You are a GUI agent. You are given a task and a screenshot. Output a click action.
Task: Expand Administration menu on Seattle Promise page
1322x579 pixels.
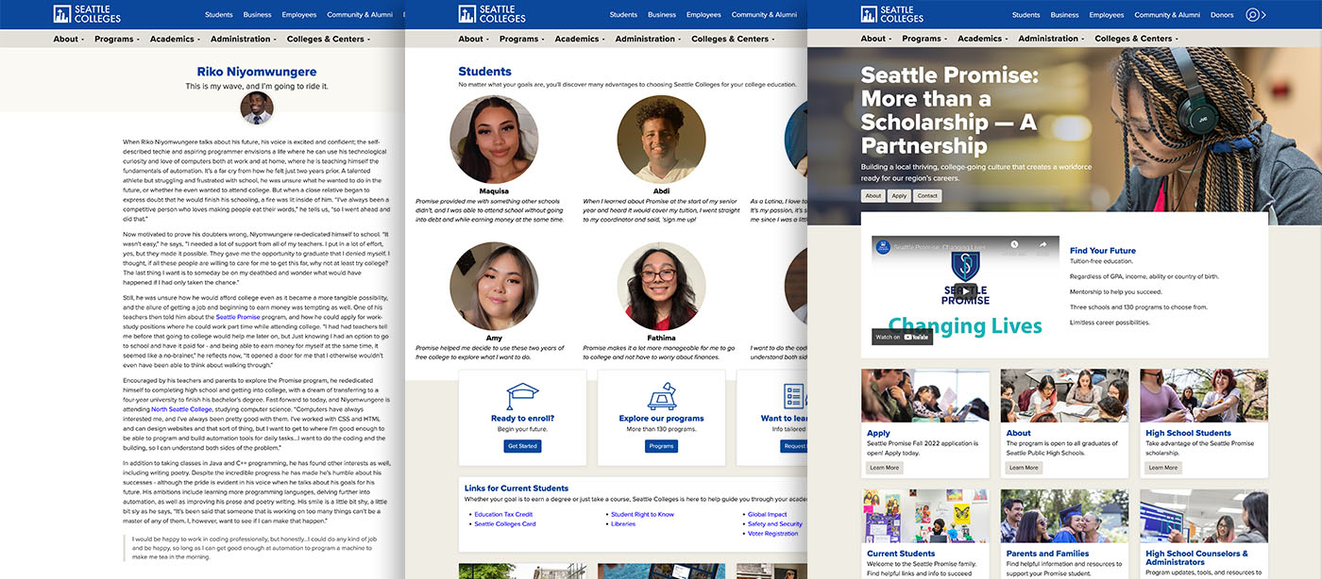1052,39
